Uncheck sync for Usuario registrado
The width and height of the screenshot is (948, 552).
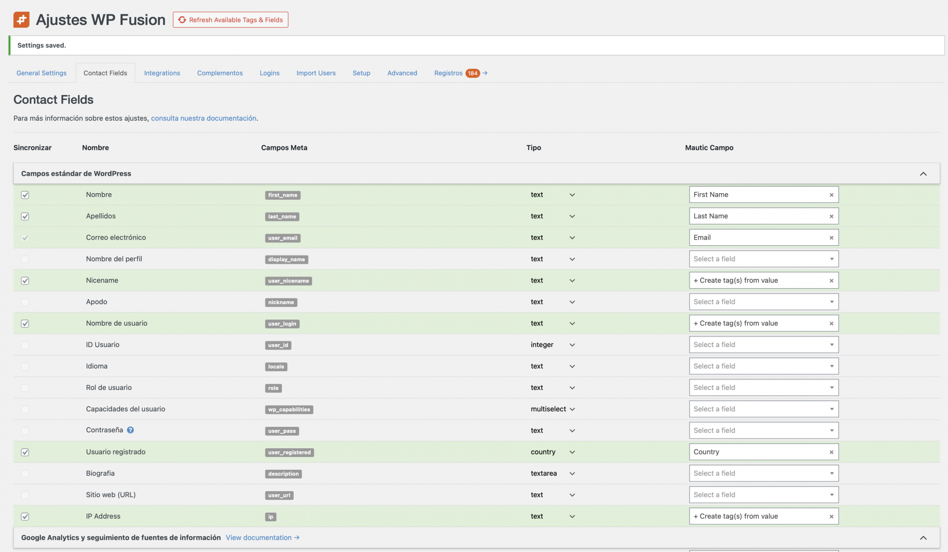tap(25, 452)
